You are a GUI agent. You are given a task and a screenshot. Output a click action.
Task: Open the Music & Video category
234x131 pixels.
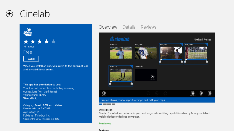pos(44,105)
